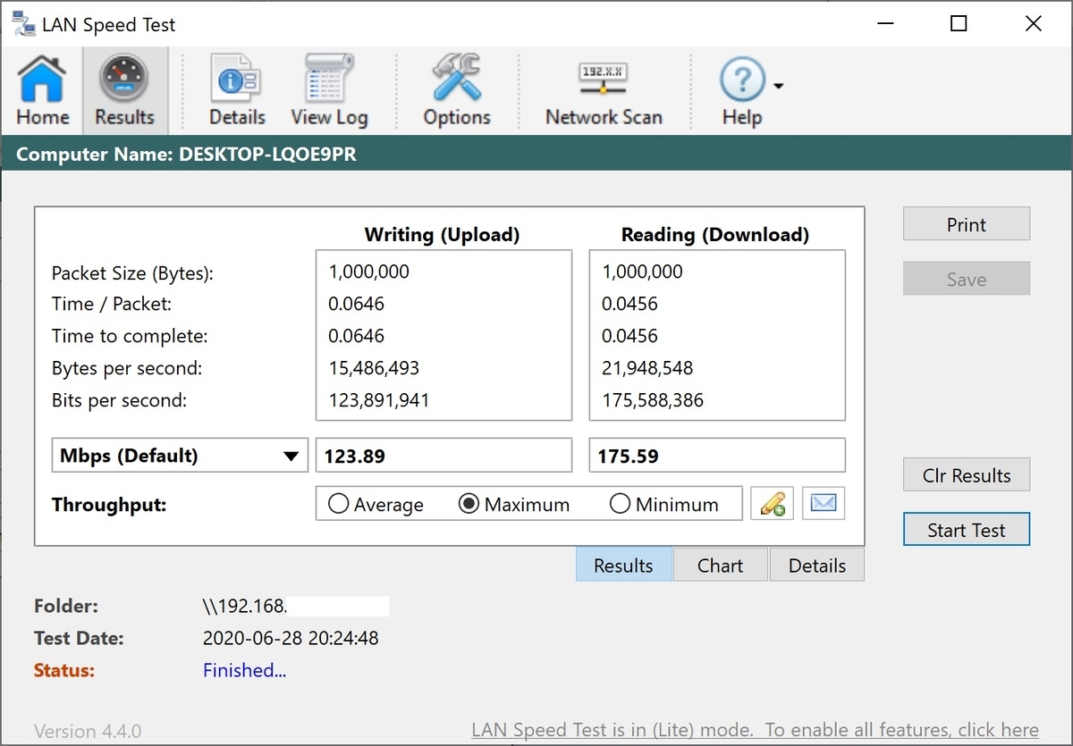This screenshot has width=1073, height=746.
Task: Click the Reading (Download) column header
Action: click(715, 235)
